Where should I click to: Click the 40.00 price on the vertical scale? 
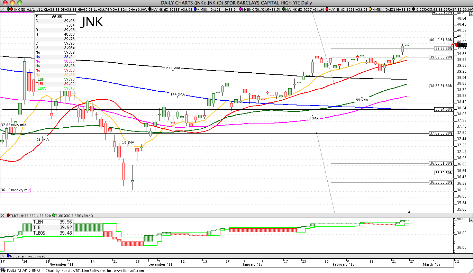[x=462, y=42]
